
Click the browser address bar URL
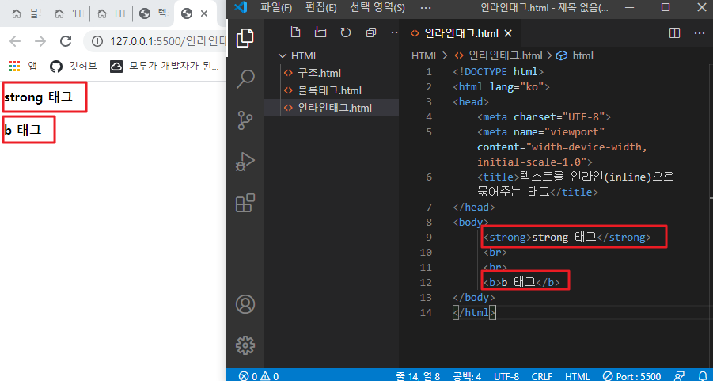click(x=169, y=42)
